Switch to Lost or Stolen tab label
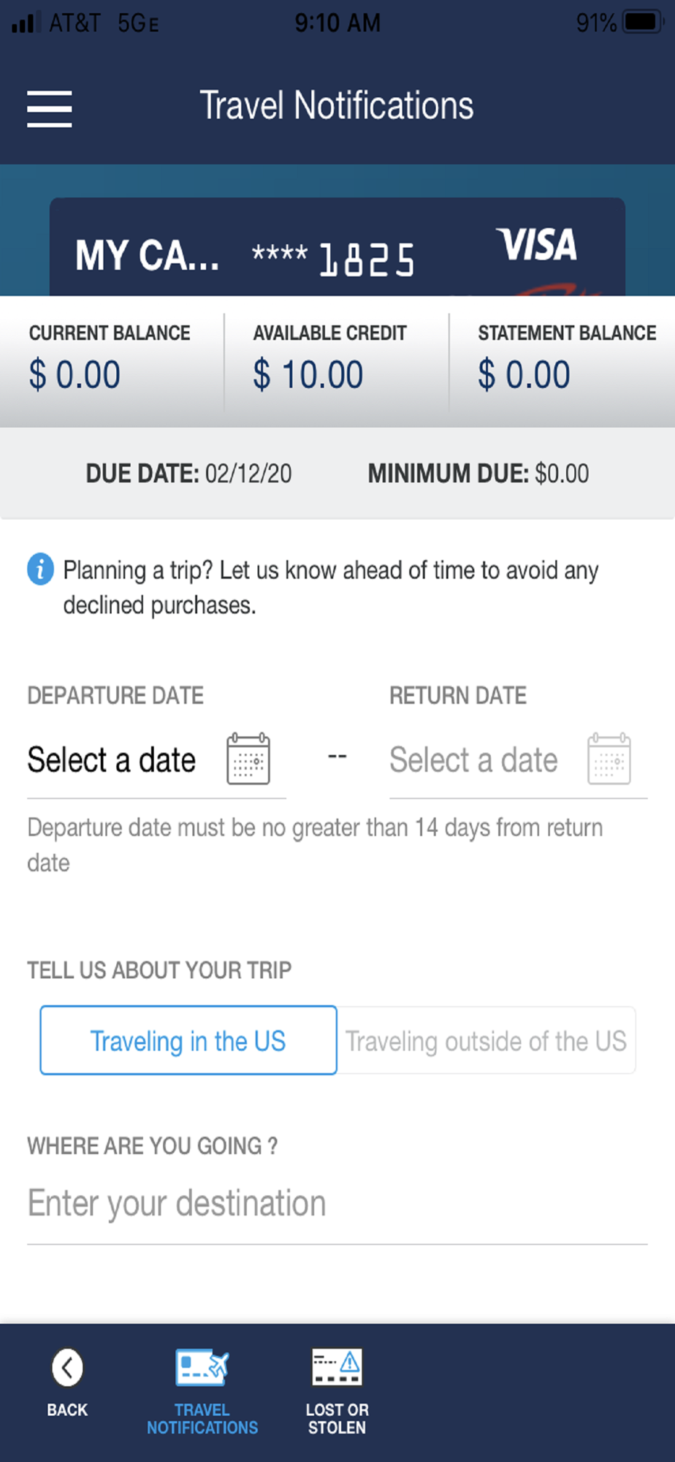Image resolution: width=675 pixels, height=1462 pixels. click(x=337, y=1419)
